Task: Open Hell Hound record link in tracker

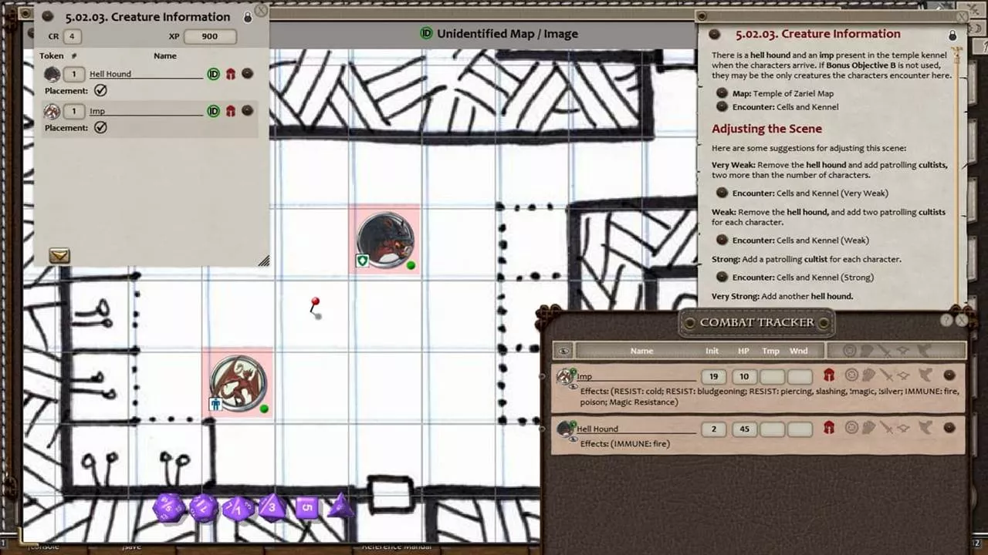Action: [949, 428]
